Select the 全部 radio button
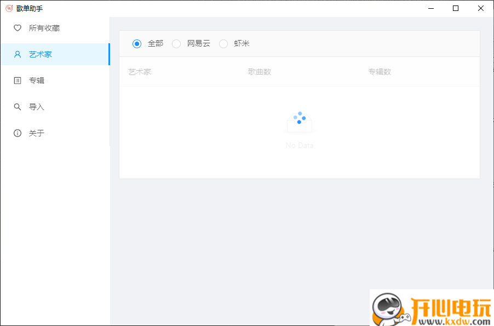 pos(136,43)
